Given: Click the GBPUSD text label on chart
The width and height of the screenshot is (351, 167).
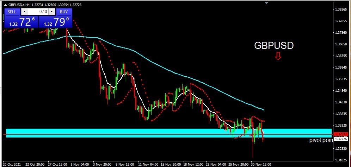Looking at the screenshot, I should coord(274,46).
